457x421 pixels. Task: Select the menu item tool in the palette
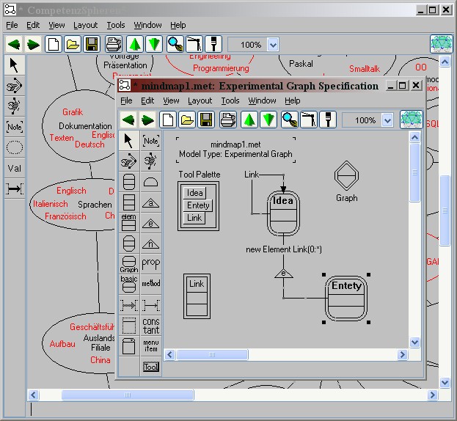pyautogui.click(x=151, y=346)
